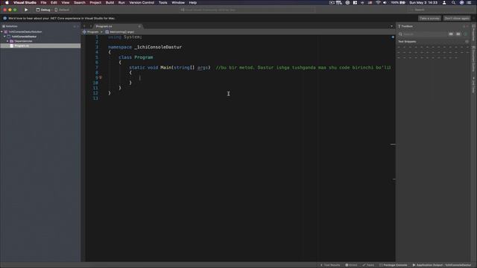477x268 pixels.
Task: Select the 1chiConsoleDastur project item
Action: [x=24, y=36]
